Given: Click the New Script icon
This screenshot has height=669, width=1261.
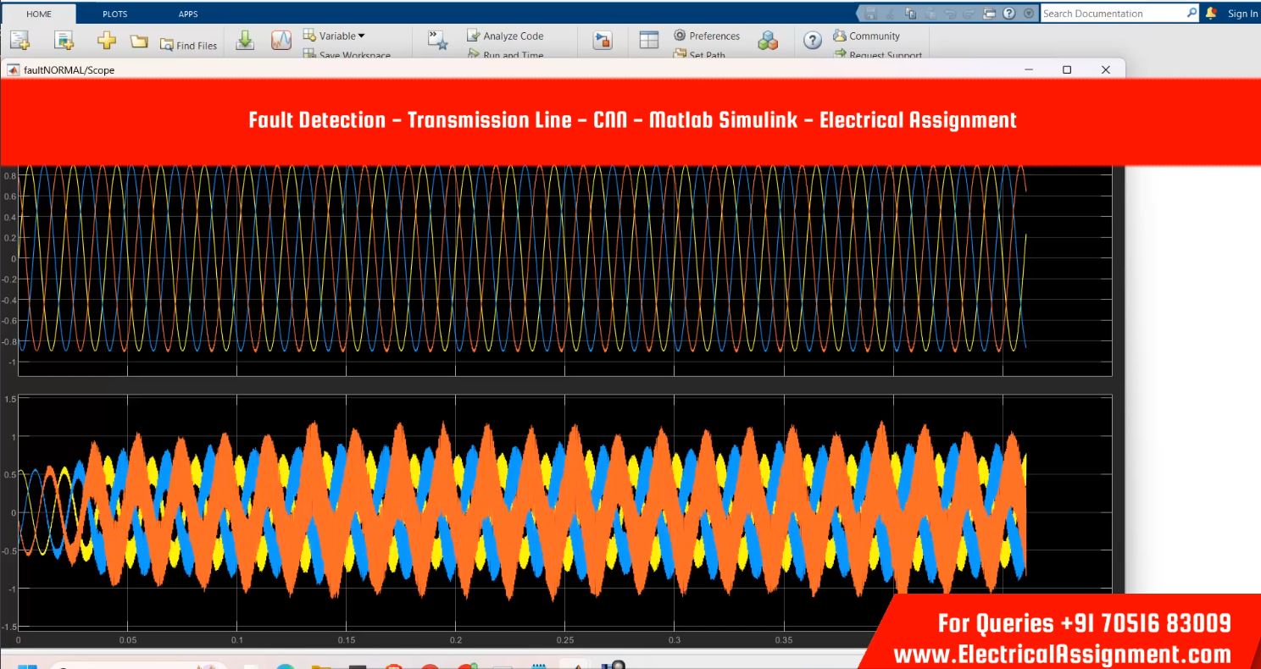Looking at the screenshot, I should pyautogui.click(x=19, y=41).
